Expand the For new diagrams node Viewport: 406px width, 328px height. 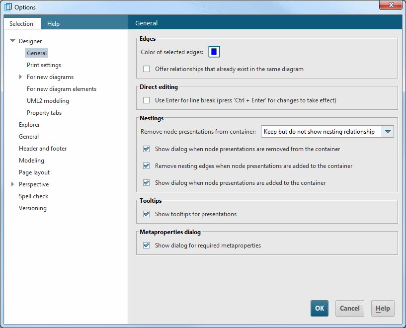[x=20, y=77]
